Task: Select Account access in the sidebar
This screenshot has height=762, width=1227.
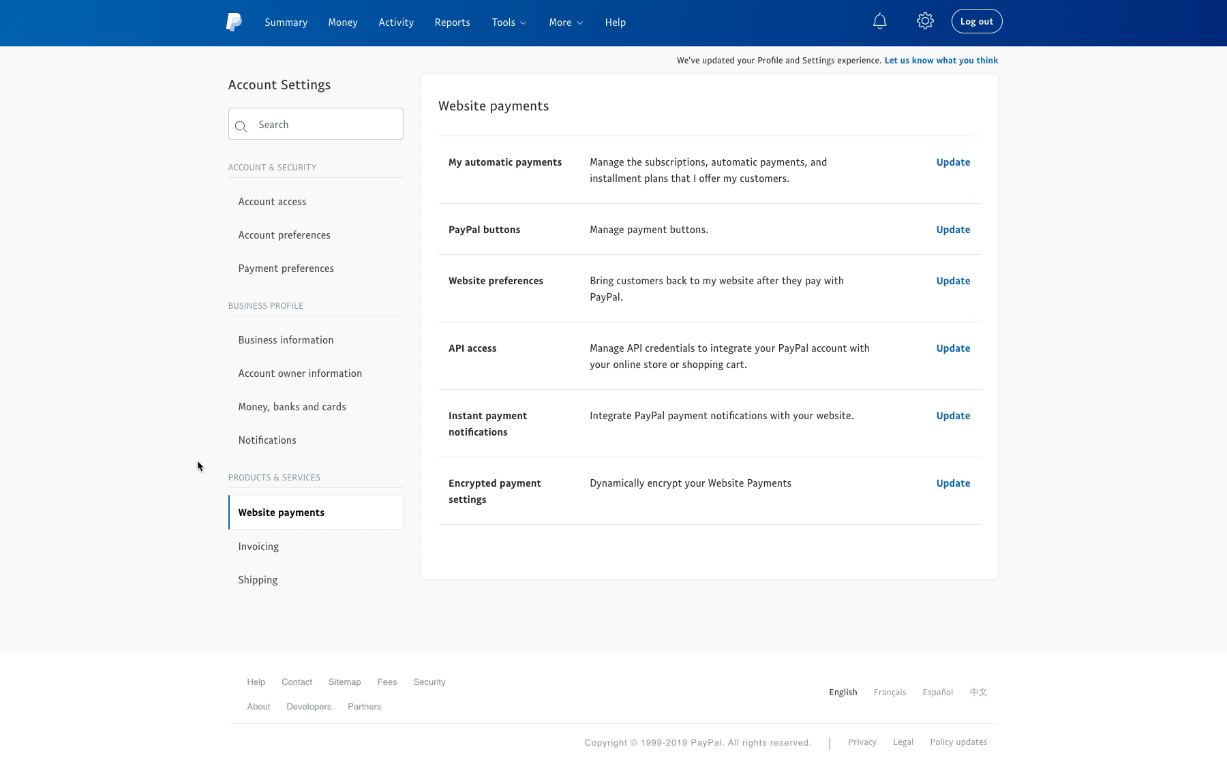Action: pos(272,202)
